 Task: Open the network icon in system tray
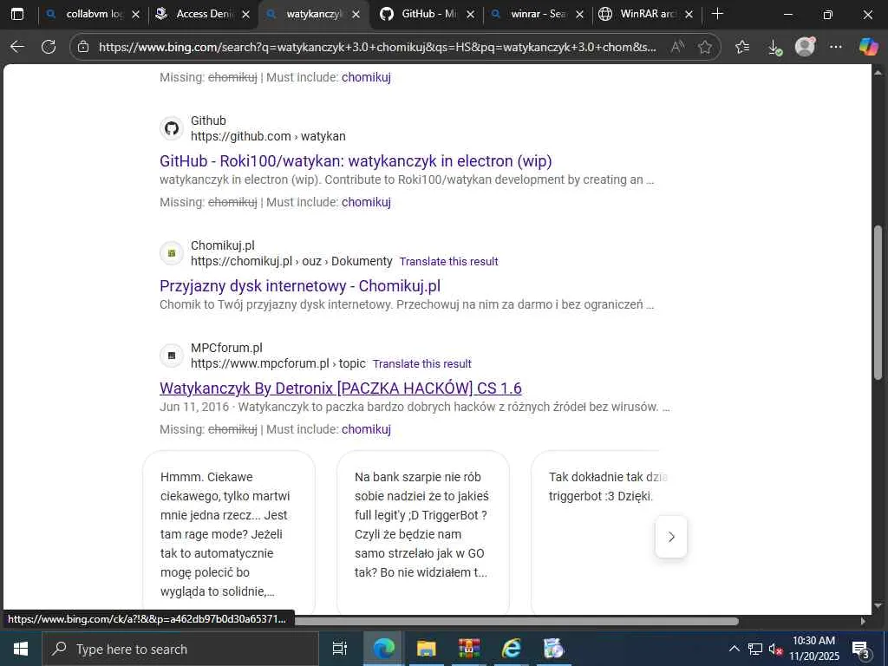coord(755,649)
